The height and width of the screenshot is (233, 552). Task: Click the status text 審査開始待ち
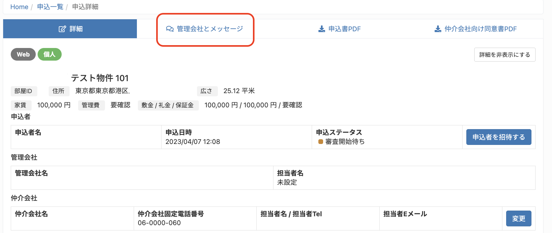tap(345, 142)
